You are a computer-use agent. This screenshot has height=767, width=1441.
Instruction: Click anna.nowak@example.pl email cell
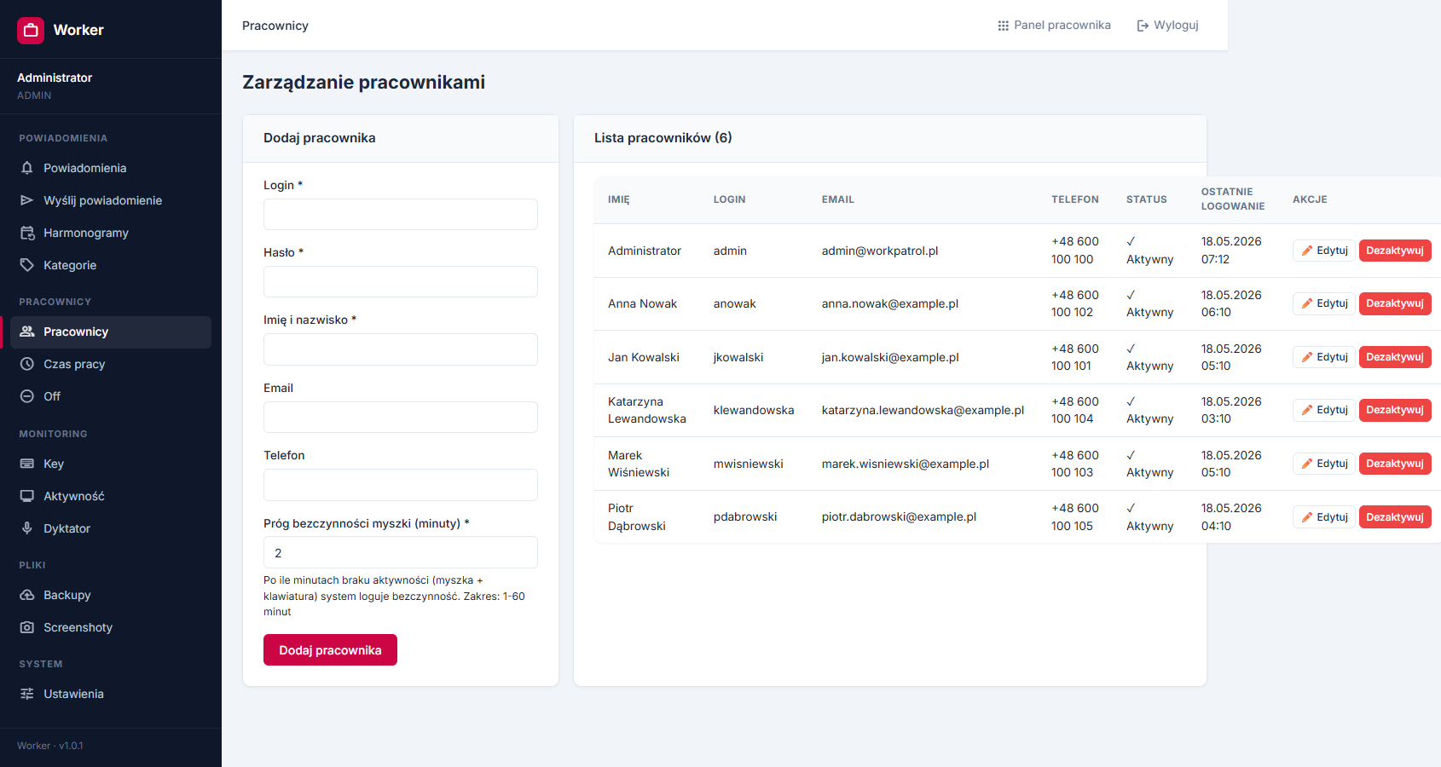[x=890, y=303]
